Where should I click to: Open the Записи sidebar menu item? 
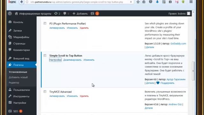click(x=18, y=31)
